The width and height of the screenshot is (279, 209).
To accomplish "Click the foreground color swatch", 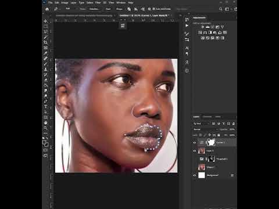I will 44,142.
